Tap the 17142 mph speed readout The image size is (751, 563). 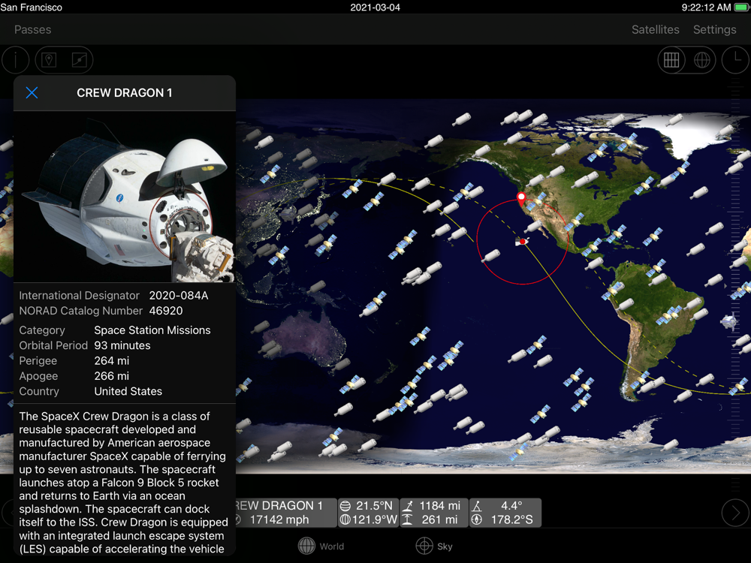click(x=279, y=520)
